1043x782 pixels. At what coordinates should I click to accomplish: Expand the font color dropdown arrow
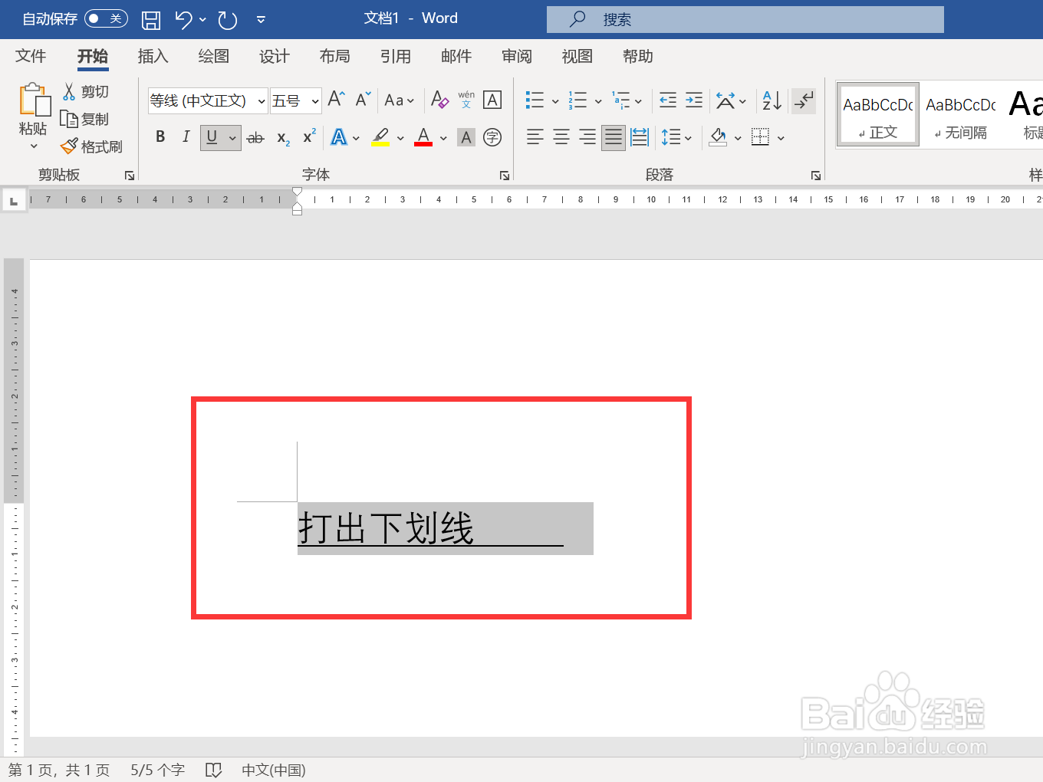tap(443, 138)
